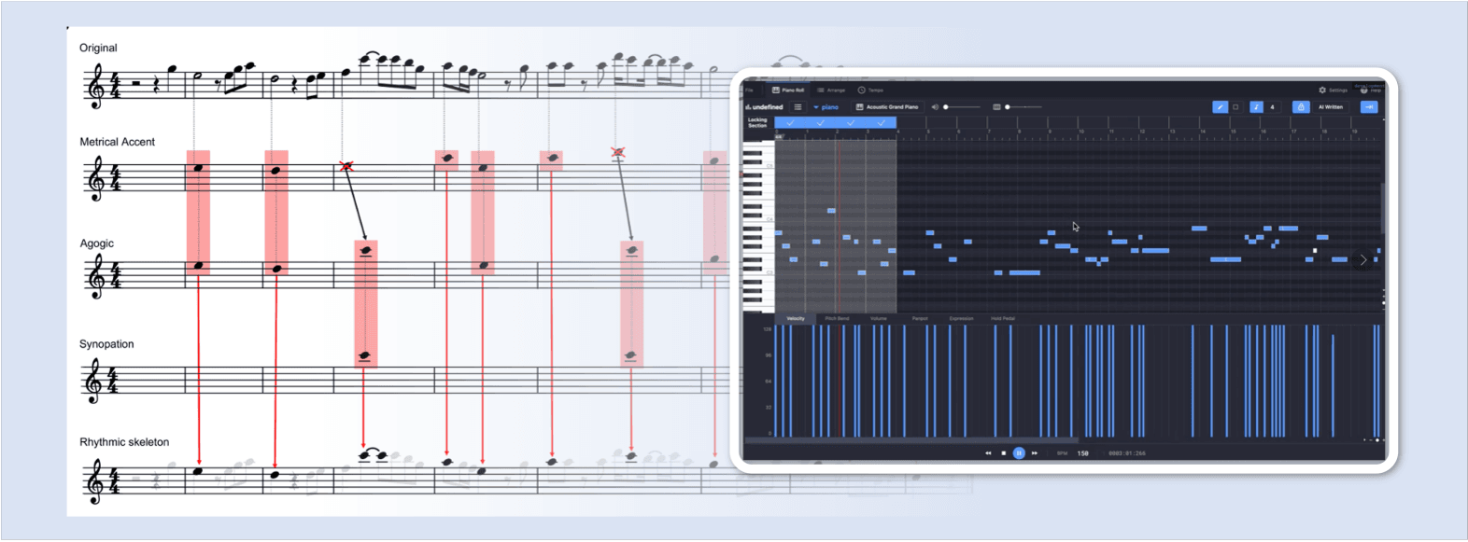Open the Help menu
The width and height of the screenshot is (1468, 542).
1371,90
